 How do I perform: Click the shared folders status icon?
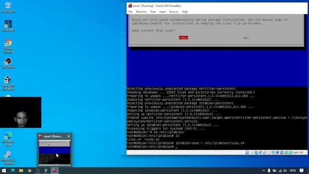(x=269, y=153)
